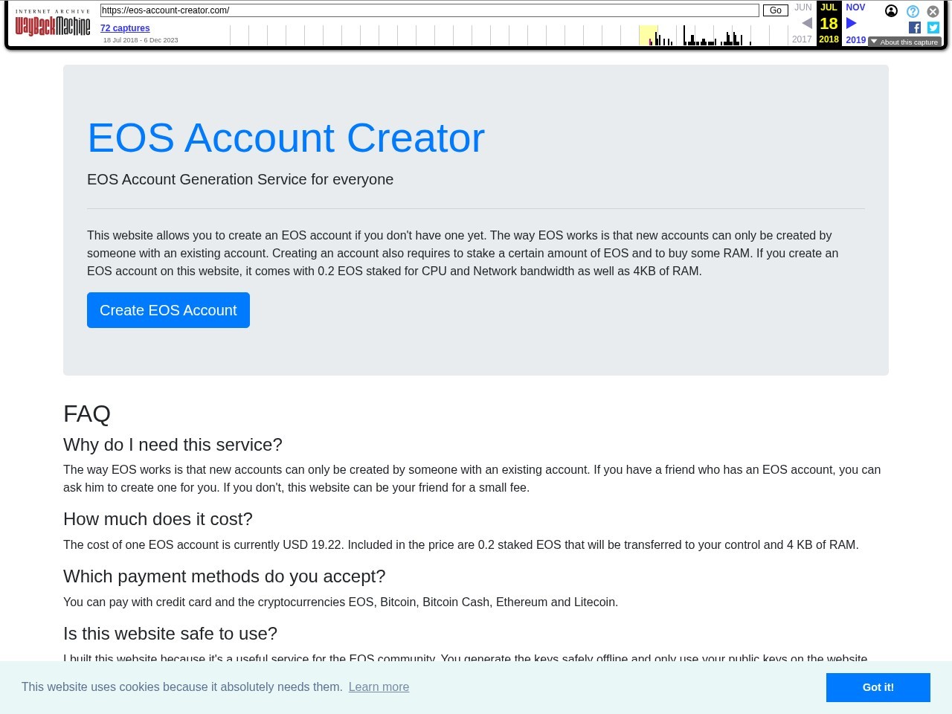Share capture on Twitter
The width and height of the screenshot is (952, 714).
(933, 28)
